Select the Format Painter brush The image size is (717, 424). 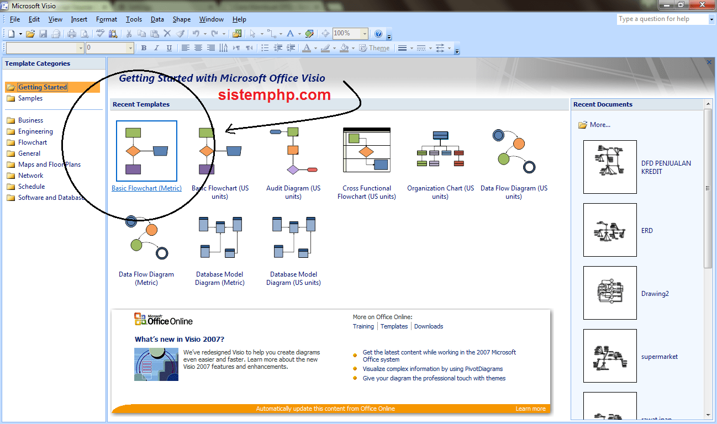(181, 34)
